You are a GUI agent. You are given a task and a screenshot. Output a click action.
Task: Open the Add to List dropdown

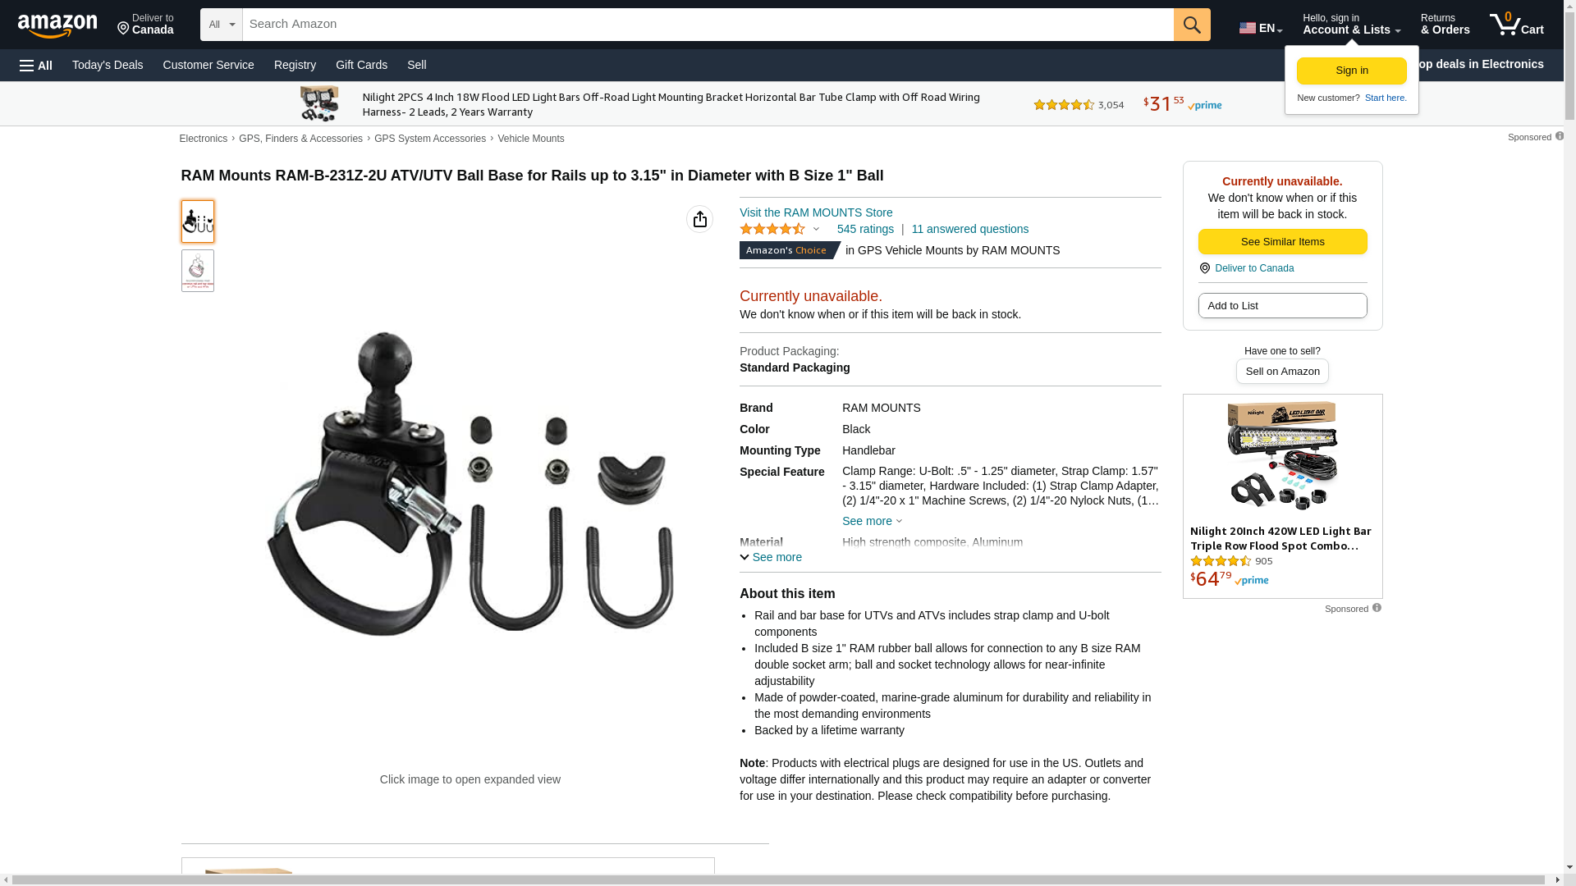click(1282, 306)
